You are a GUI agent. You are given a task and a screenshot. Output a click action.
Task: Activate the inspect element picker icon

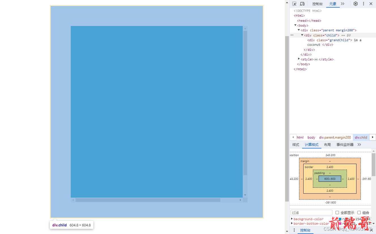point(294,4)
